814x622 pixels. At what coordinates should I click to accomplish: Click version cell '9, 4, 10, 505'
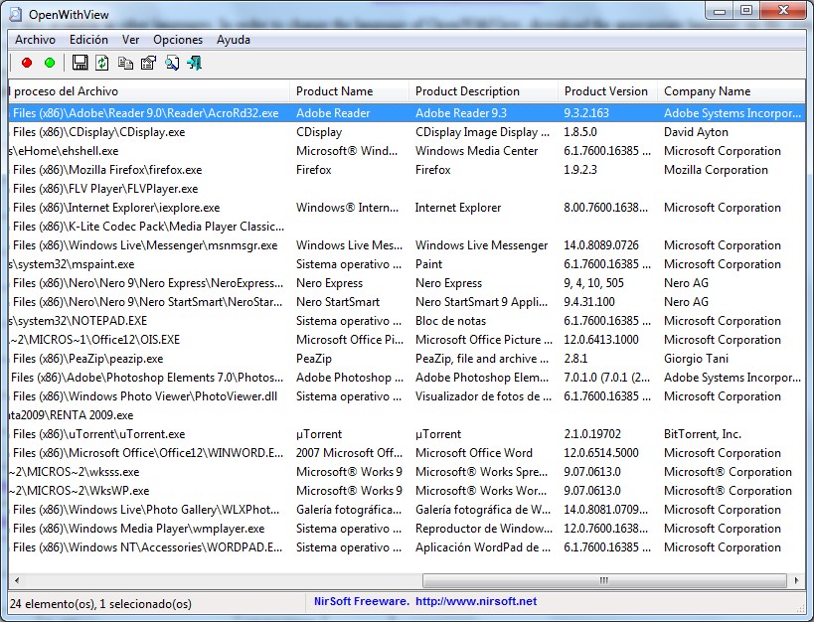pyautogui.click(x=594, y=283)
